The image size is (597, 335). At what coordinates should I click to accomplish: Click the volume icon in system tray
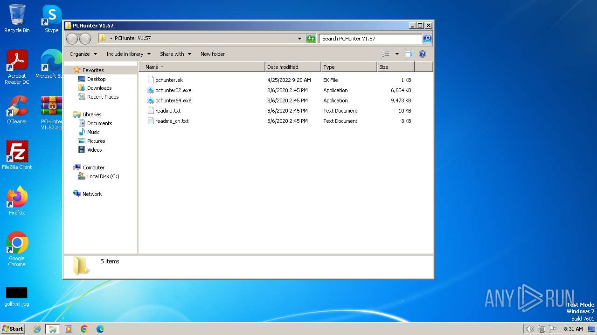coord(530,329)
